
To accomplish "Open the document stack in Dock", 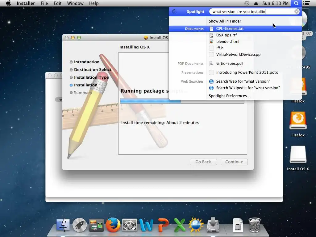I will pyautogui.click(x=238, y=225).
